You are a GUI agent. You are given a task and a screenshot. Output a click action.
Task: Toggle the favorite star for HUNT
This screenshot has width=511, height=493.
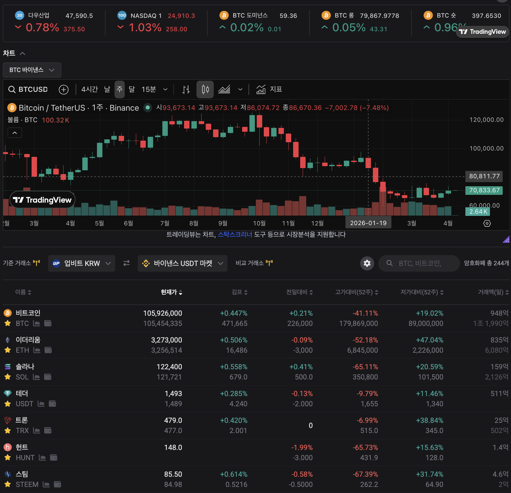pos(8,458)
